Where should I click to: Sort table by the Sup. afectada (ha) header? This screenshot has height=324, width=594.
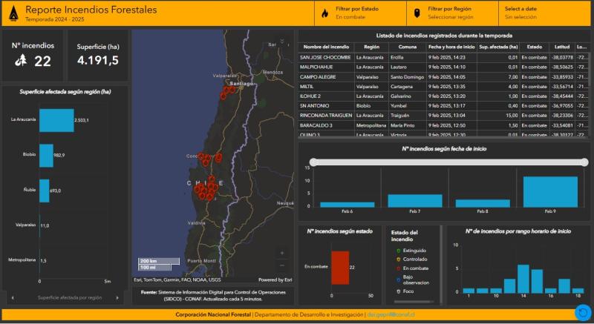[x=498, y=47]
